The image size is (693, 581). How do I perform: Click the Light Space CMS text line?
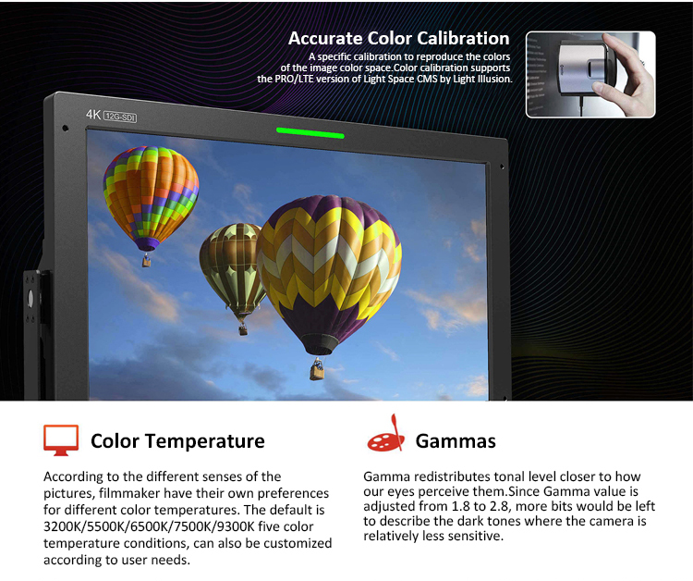click(383, 80)
